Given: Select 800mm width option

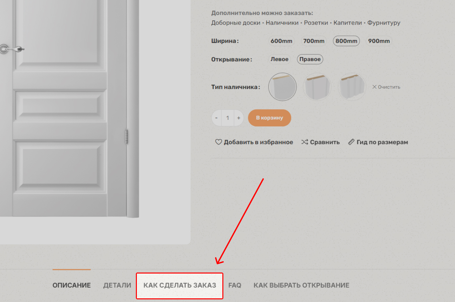Looking at the screenshot, I should 346,41.
